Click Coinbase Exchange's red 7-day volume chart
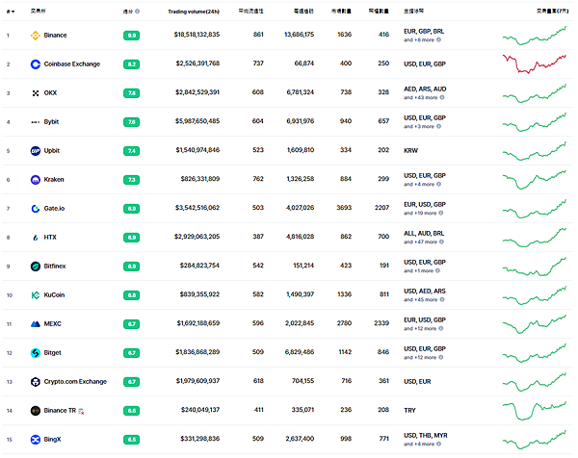Screen dimensions: 578x458 coord(534,64)
